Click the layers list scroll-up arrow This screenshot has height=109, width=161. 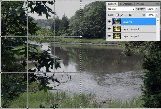(x=158, y=20)
